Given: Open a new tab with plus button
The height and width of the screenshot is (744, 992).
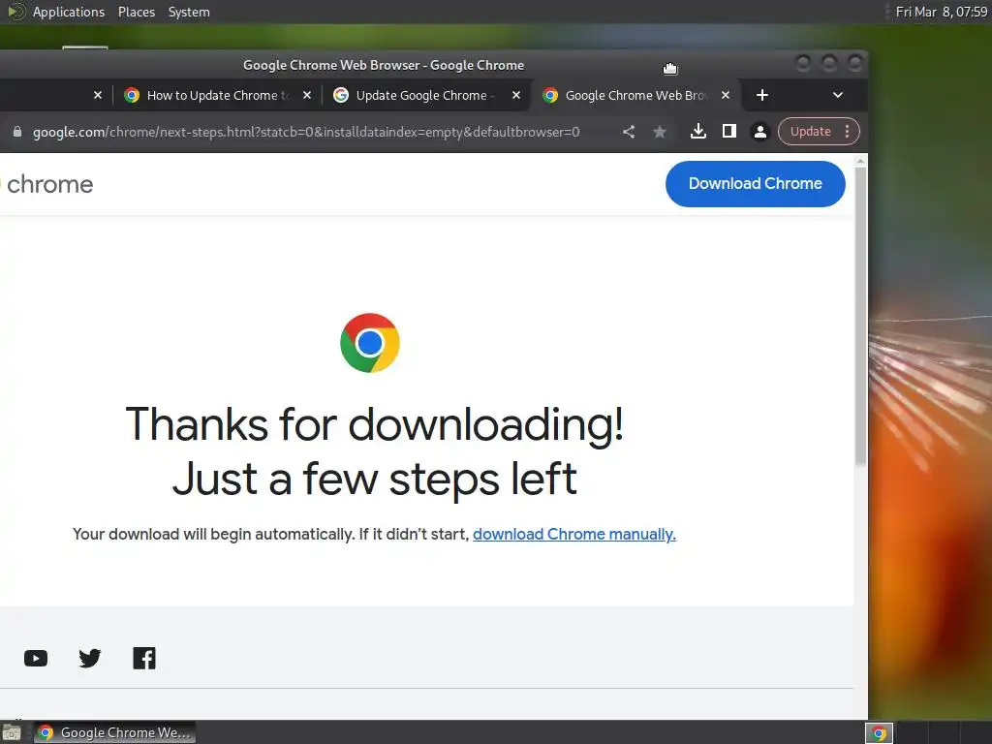Looking at the screenshot, I should click(762, 95).
